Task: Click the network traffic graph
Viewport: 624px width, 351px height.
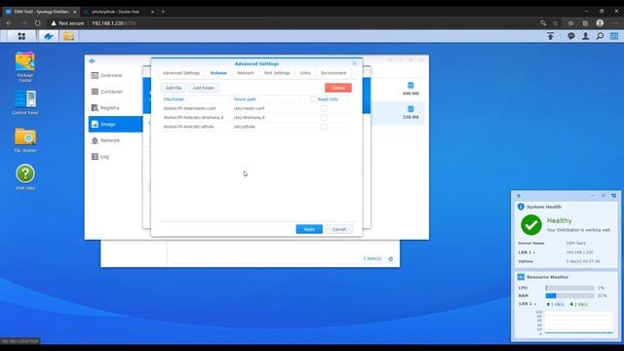Action: (578, 323)
